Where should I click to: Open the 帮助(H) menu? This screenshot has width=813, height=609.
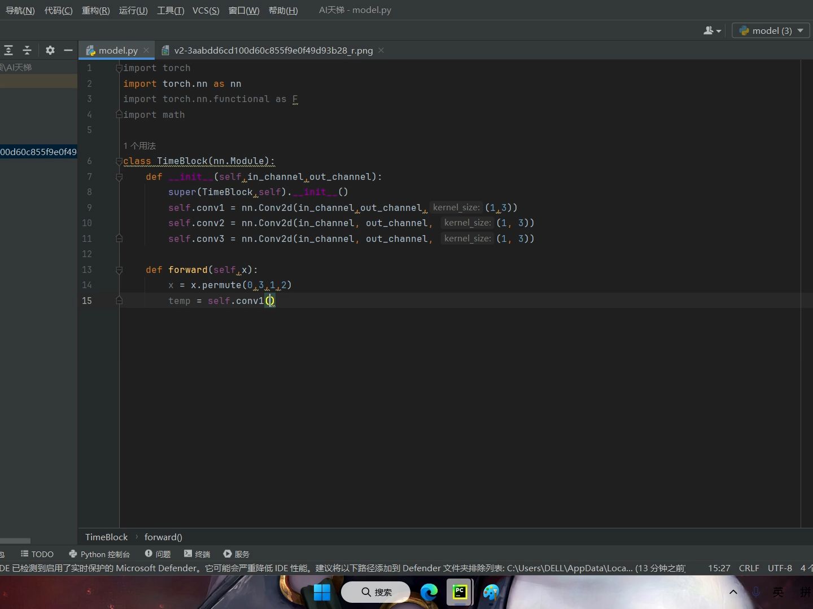pos(283,10)
